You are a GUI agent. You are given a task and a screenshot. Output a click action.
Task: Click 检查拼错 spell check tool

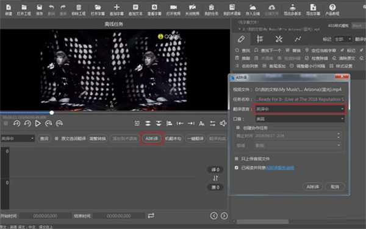(316, 58)
